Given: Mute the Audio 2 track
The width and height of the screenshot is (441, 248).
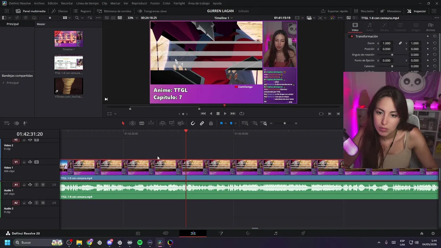Looking at the screenshot, I should click(43, 203).
